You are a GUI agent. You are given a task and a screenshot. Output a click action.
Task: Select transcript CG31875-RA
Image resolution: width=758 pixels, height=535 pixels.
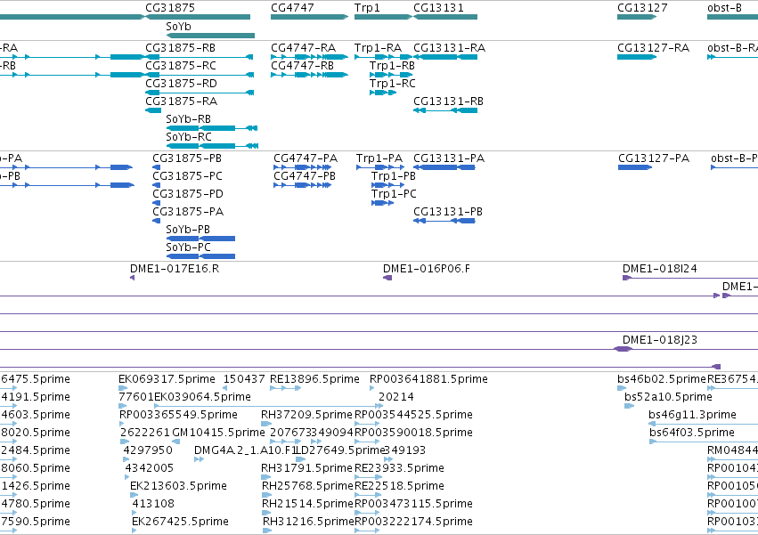[x=153, y=110]
